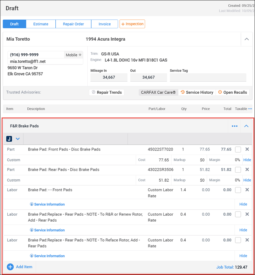Check Open Recalls

[232, 92]
